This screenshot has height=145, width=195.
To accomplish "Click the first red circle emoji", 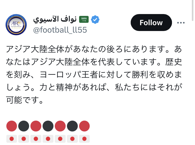I will click(x=11, y=126).
